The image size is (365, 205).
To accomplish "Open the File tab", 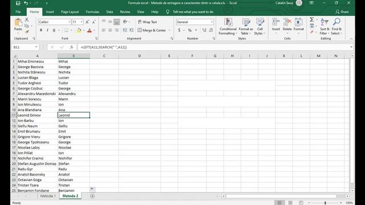I will coord(18,11).
